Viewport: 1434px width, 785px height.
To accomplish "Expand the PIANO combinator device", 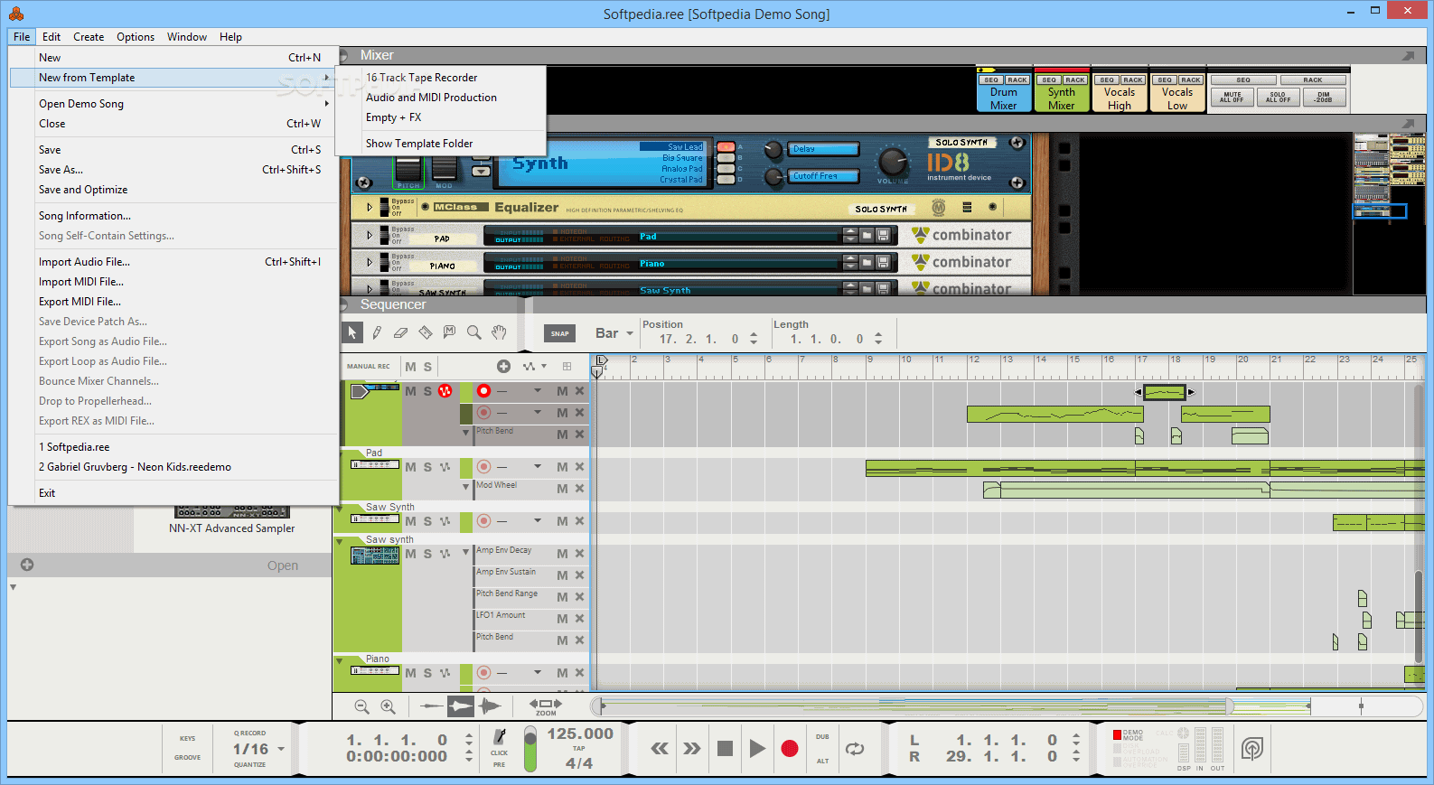I will click(x=369, y=262).
